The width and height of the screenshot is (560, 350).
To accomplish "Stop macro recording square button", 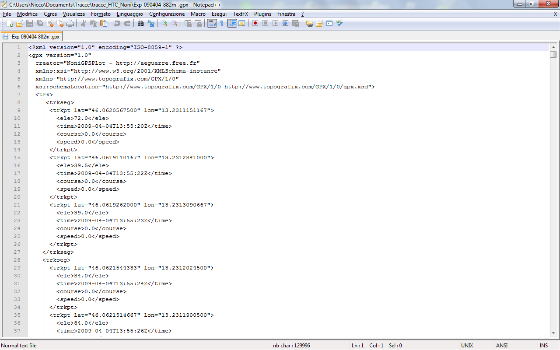I will pyautogui.click(x=265, y=23).
